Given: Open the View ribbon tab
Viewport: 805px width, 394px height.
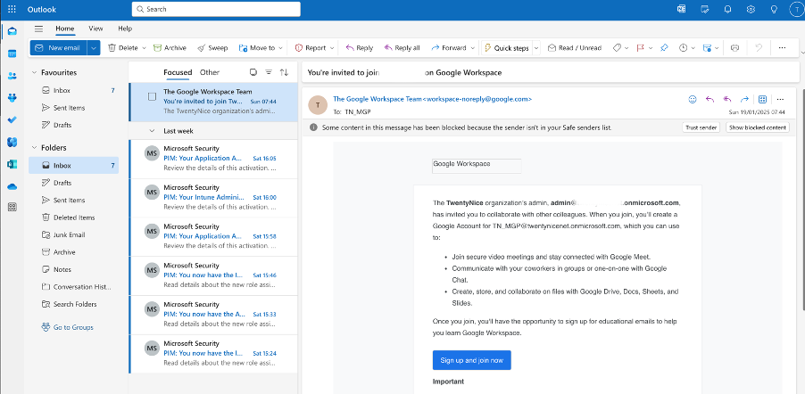Looking at the screenshot, I should point(95,29).
